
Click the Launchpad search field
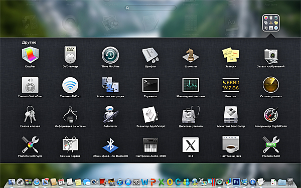click(150, 8)
